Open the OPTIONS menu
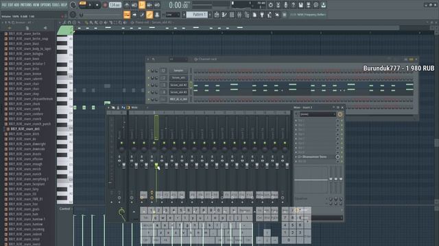439x246 pixels. tap(46, 5)
